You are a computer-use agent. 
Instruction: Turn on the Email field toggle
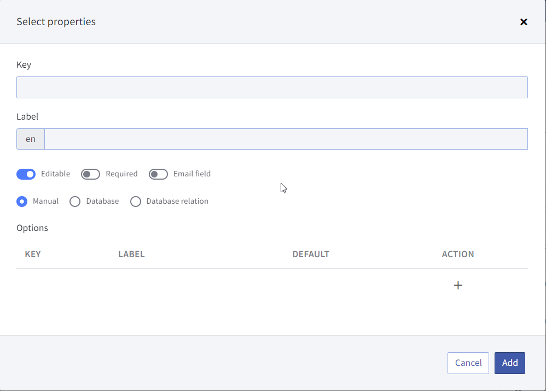158,174
